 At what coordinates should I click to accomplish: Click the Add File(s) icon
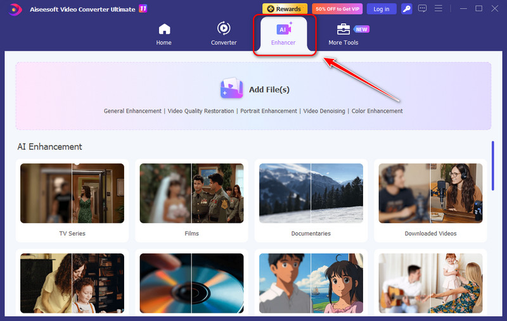(231, 89)
